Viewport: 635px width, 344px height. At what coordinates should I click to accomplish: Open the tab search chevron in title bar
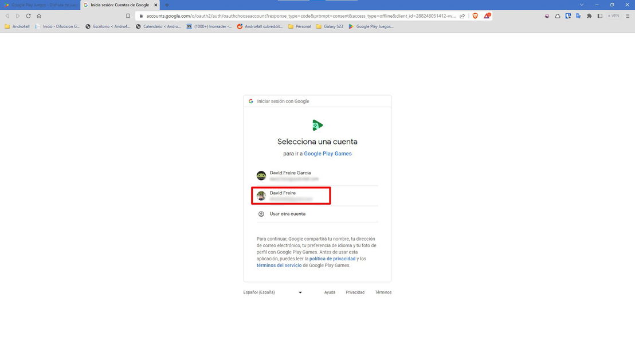[x=582, y=5]
